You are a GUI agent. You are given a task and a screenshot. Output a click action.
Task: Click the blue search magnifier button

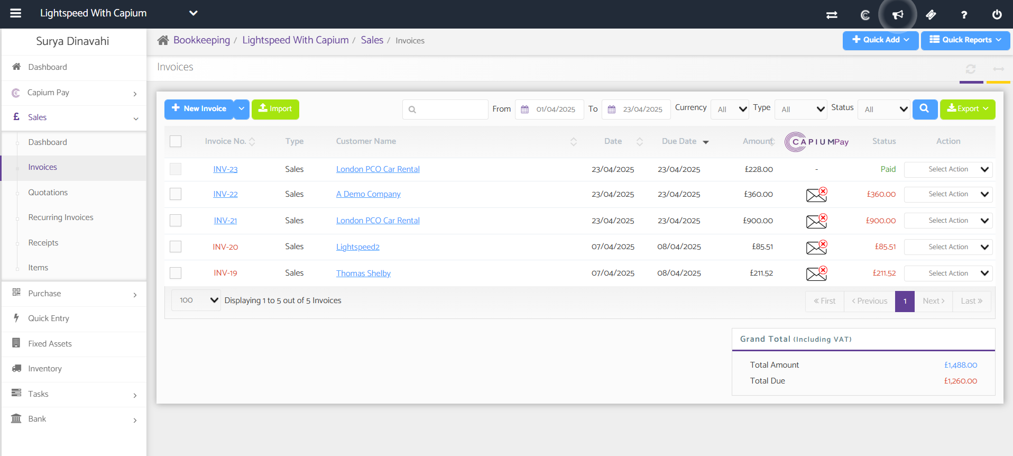coord(925,109)
